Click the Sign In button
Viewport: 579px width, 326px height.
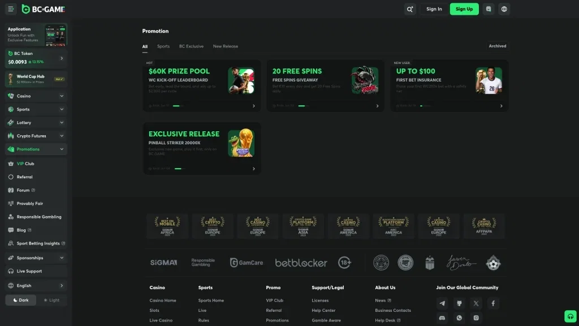tap(434, 9)
